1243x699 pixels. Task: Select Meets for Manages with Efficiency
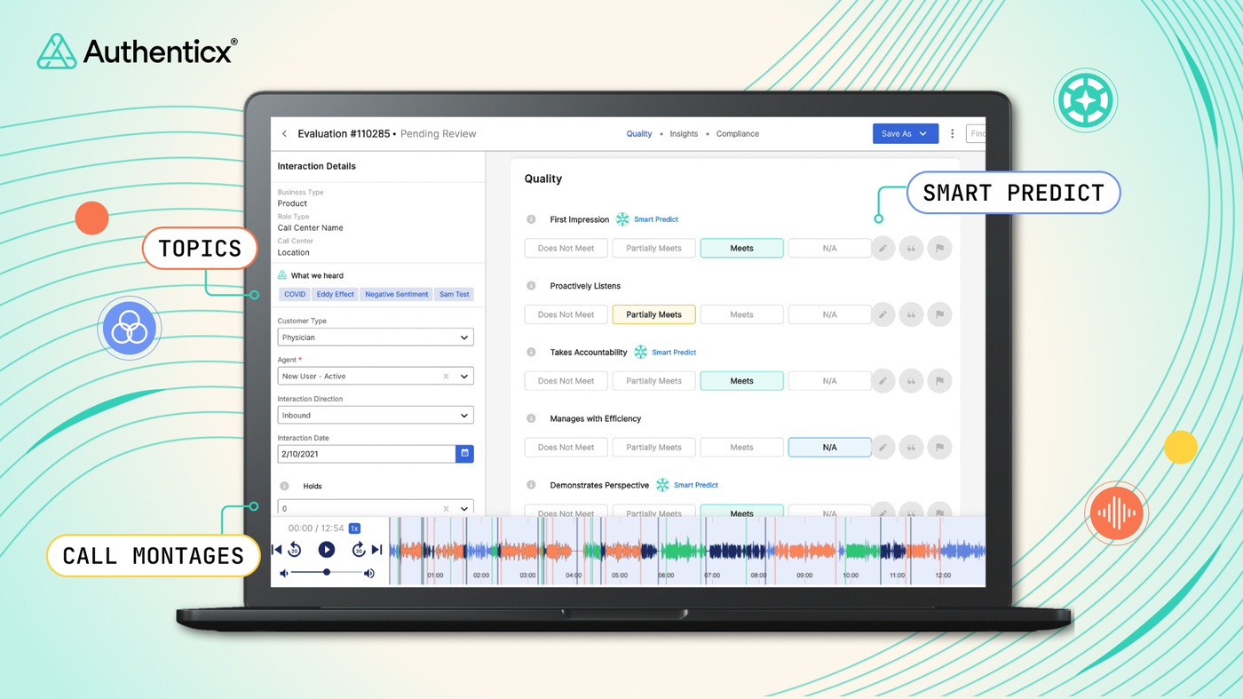(x=741, y=448)
